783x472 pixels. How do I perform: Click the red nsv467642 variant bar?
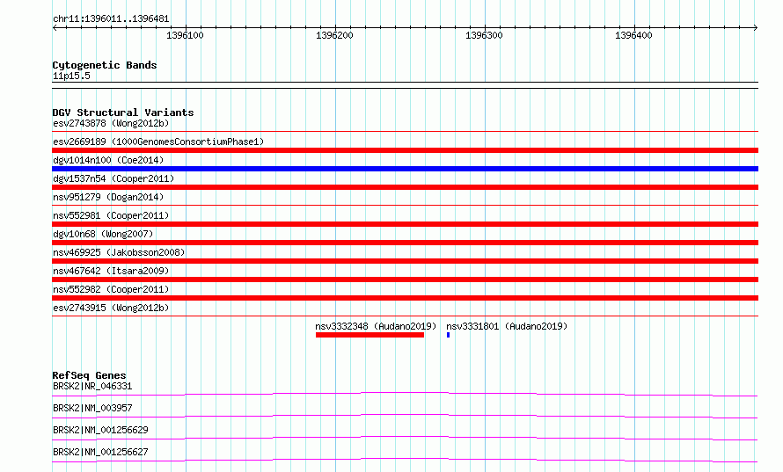(405, 280)
